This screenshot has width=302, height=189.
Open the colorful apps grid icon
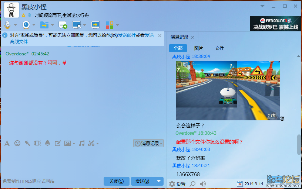(x=110, y=25)
